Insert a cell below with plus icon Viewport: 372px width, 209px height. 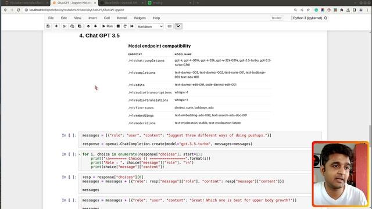click(x=56, y=26)
